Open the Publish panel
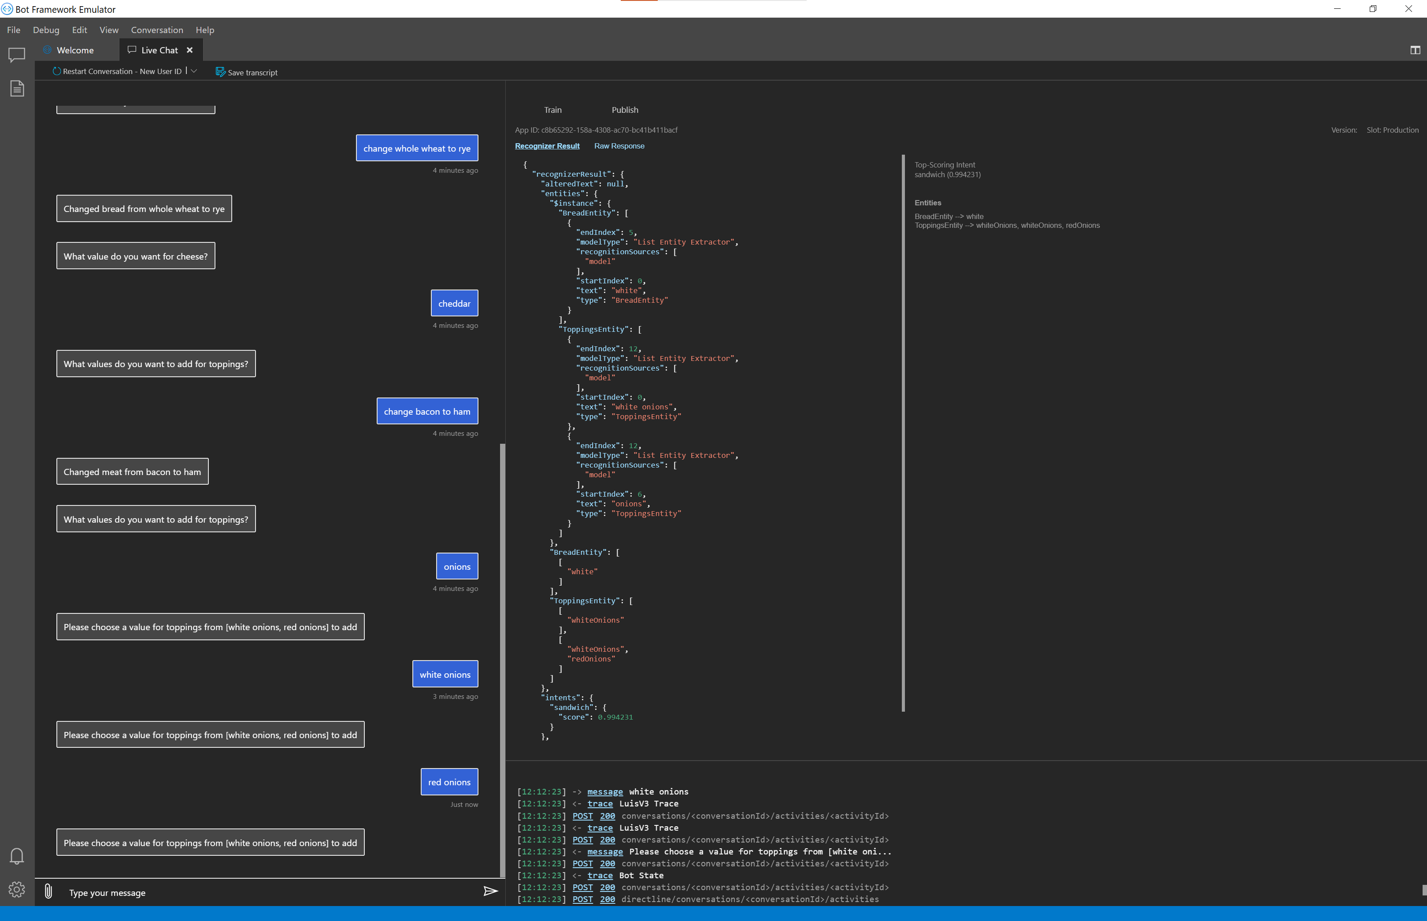Viewport: 1427px width, 921px height. (625, 110)
